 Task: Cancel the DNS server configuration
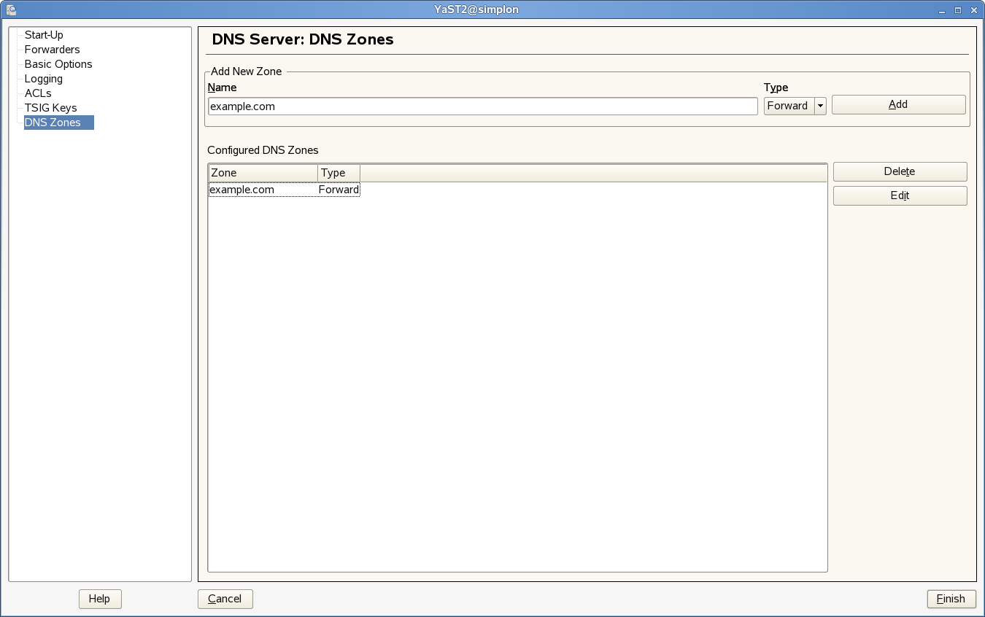(225, 599)
